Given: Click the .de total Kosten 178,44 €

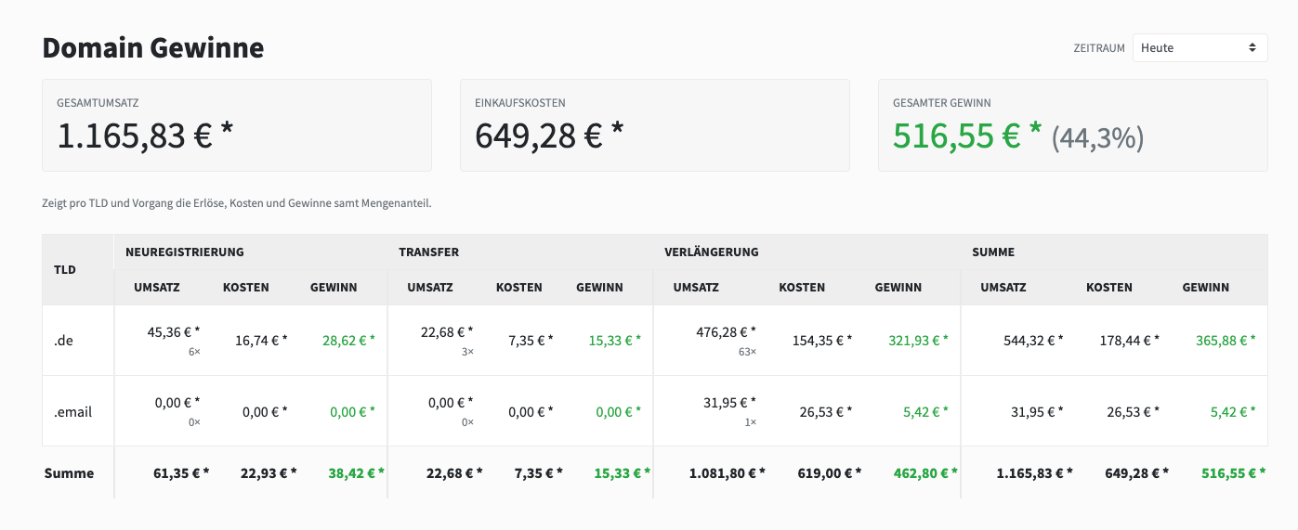Looking at the screenshot, I should click(x=1129, y=341).
